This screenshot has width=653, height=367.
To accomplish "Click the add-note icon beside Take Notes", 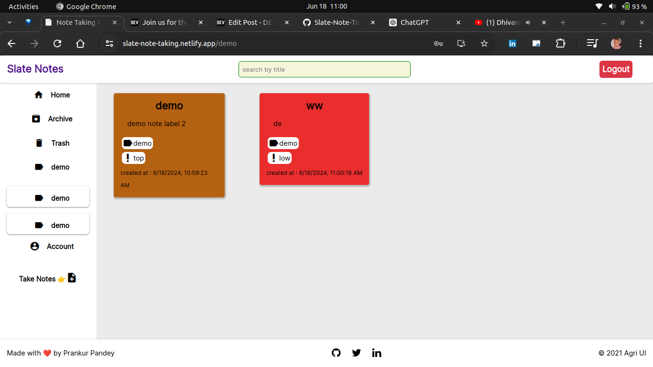I will pos(72,278).
